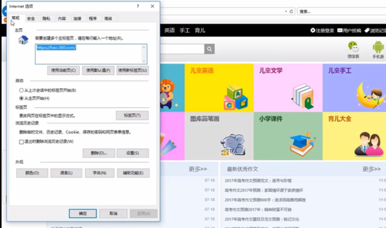Click the grey mouse icon

(233, 145)
